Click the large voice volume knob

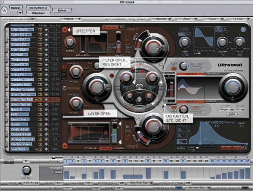pyautogui.click(x=233, y=87)
